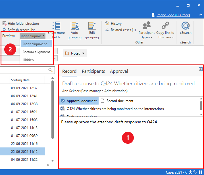Pop out the preview pane
This screenshot has width=204, height=175.
pos(201,69)
